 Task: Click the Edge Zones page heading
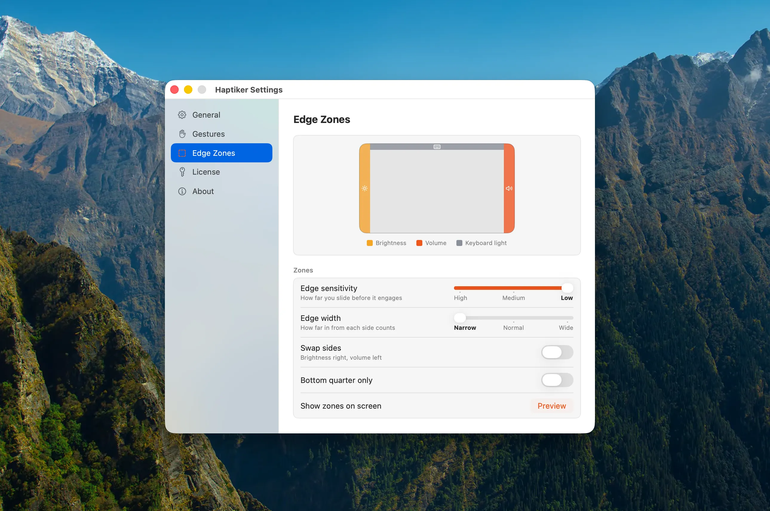(x=322, y=120)
